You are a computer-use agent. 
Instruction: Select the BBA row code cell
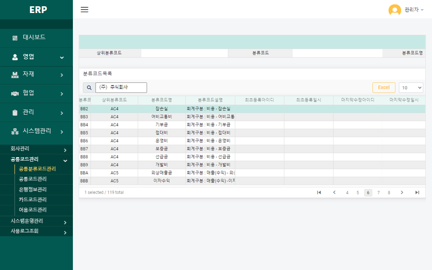pyautogui.click(x=85, y=173)
